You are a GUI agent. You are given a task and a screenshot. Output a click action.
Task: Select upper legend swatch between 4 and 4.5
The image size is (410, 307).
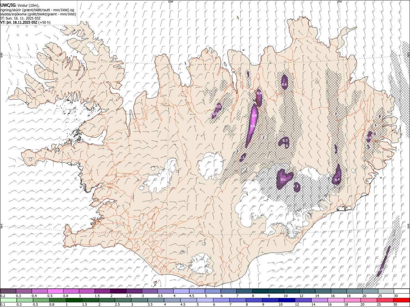pyautogui.click(x=181, y=291)
